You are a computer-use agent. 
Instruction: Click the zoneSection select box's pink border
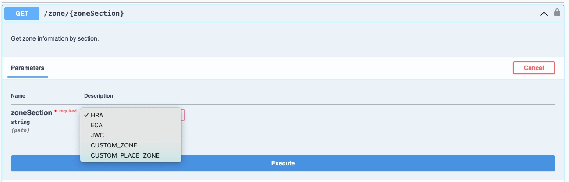coord(183,115)
